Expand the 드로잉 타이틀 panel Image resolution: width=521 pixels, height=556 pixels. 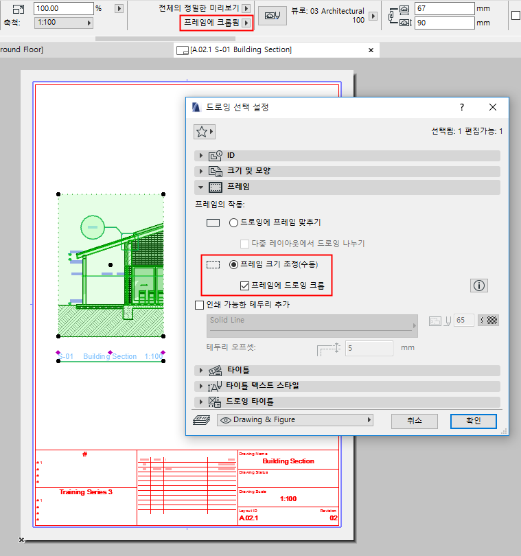(201, 402)
